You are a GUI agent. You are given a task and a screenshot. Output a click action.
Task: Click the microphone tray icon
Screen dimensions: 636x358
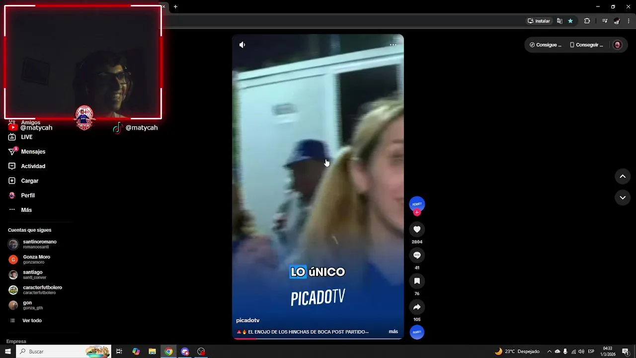(x=565, y=352)
